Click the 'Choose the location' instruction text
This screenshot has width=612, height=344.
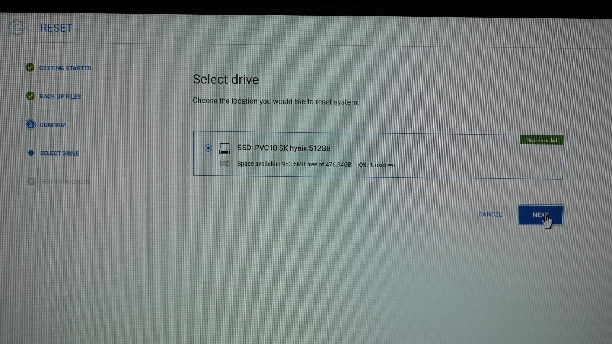point(276,101)
